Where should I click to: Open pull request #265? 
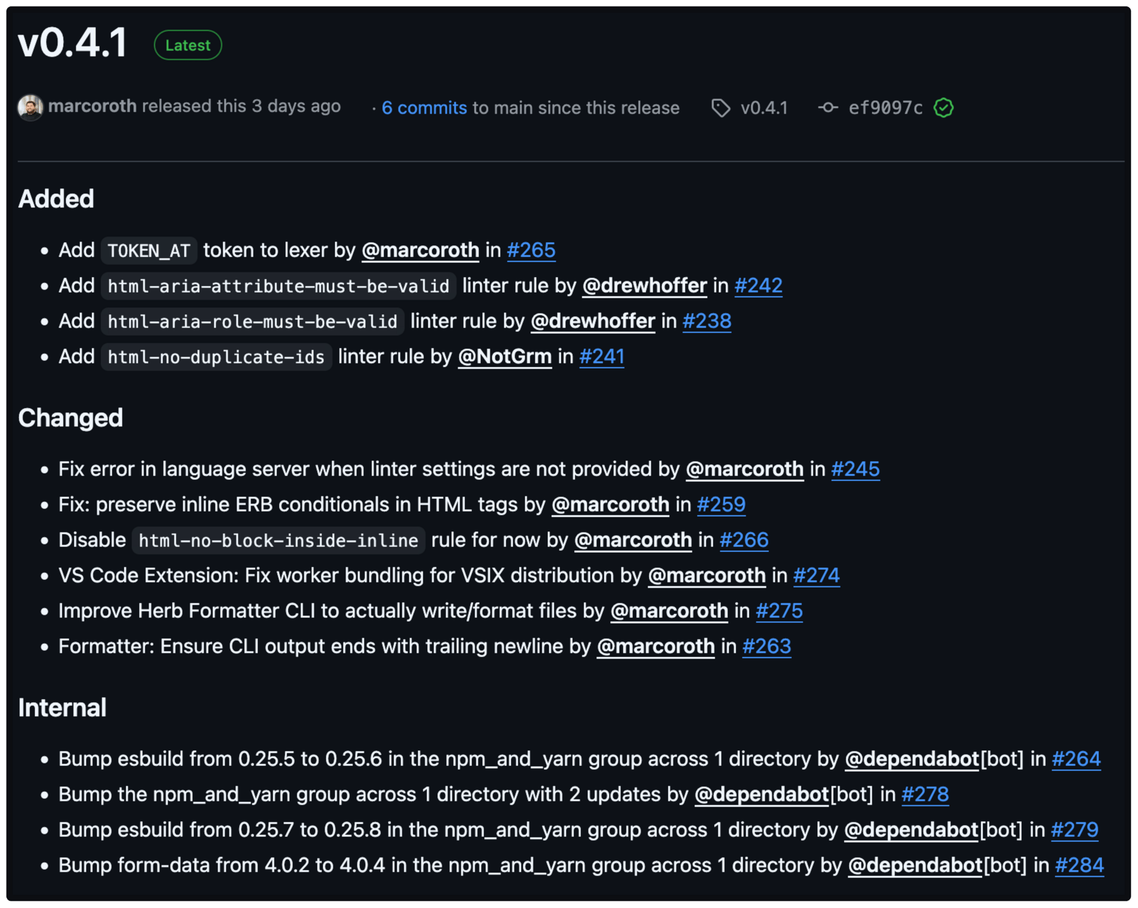[x=531, y=250]
